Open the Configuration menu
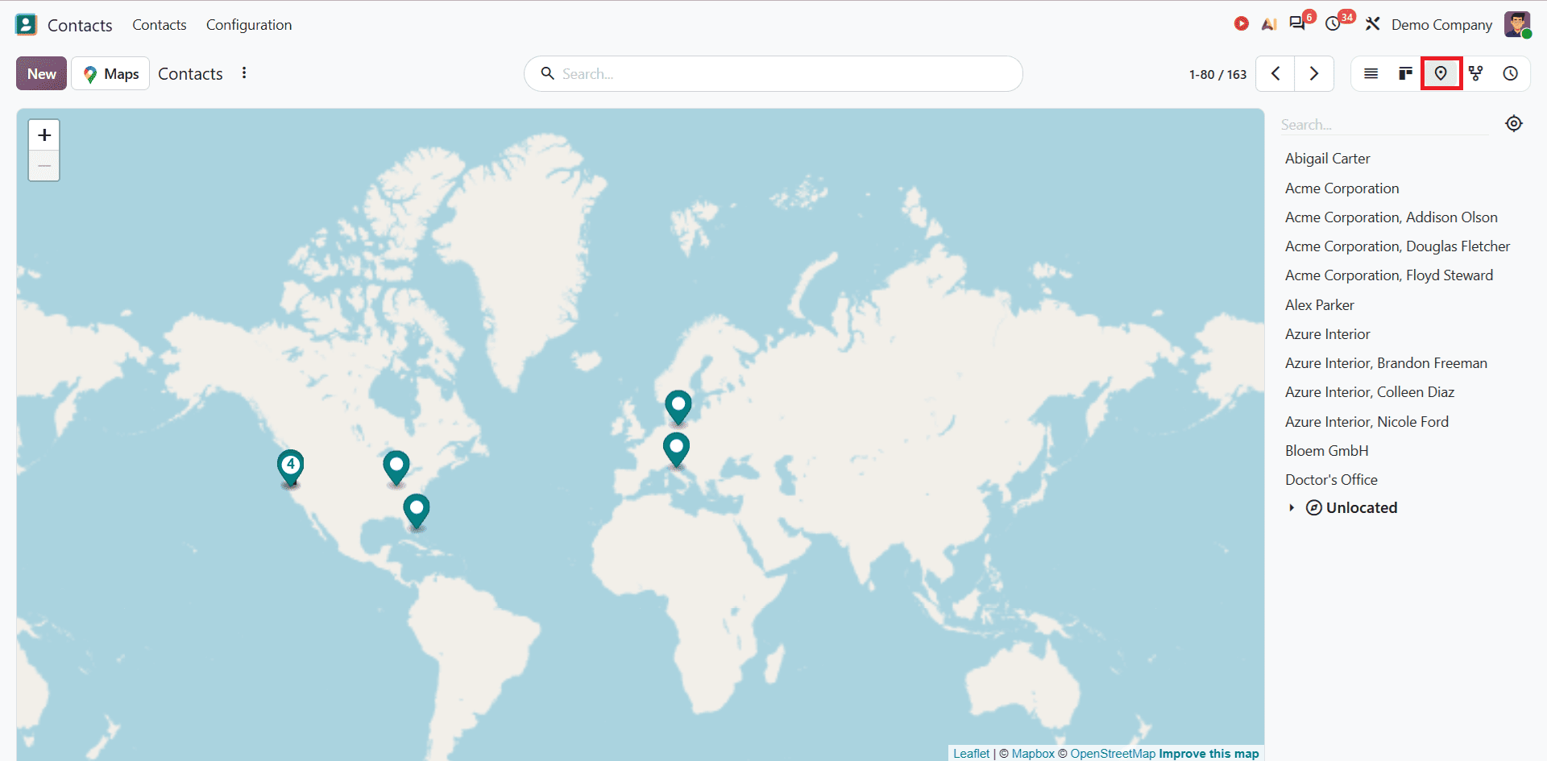The image size is (1547, 761). coord(249,25)
